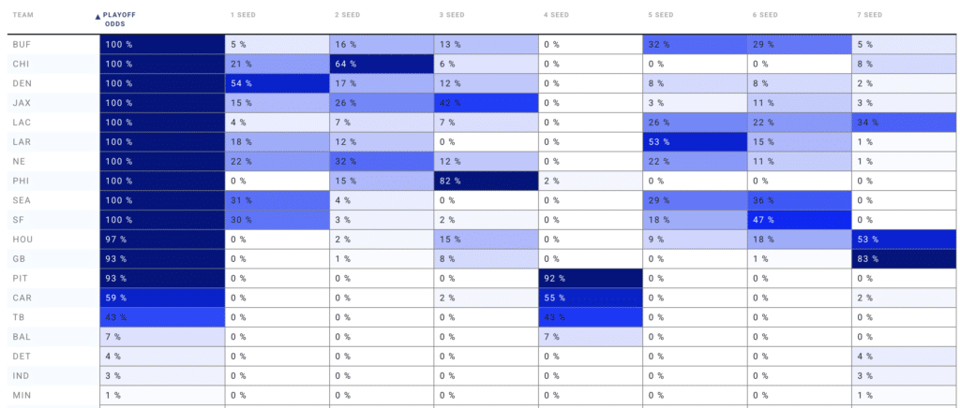Click SF's 47% 6 seed cell
The image size is (960, 408).
coord(798,219)
